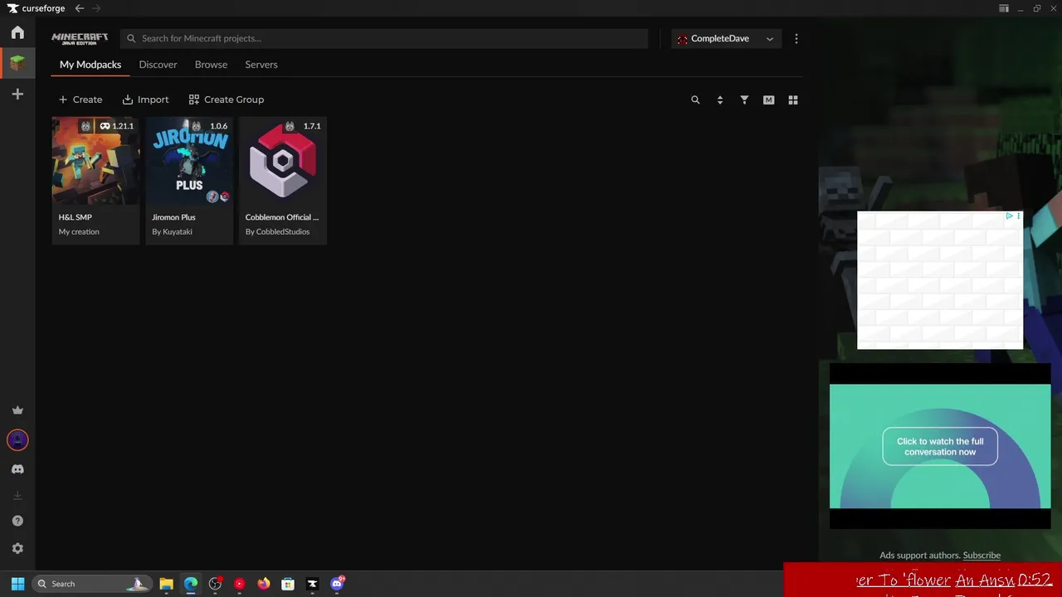Switch to the Servers tab
Screen dimensions: 1062x597
[x=261, y=65]
